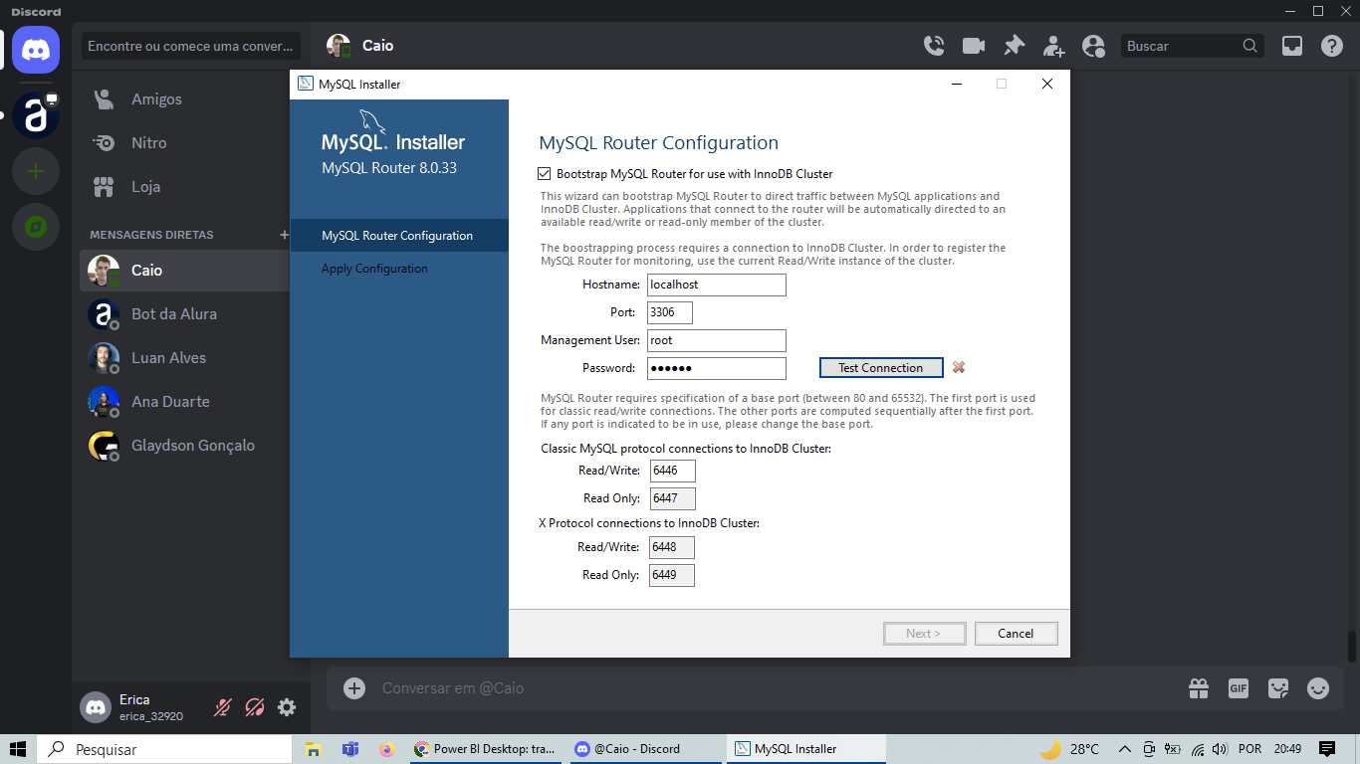This screenshot has width=1360, height=764.
Task: Click the red X connection status icon
Action: (x=959, y=367)
